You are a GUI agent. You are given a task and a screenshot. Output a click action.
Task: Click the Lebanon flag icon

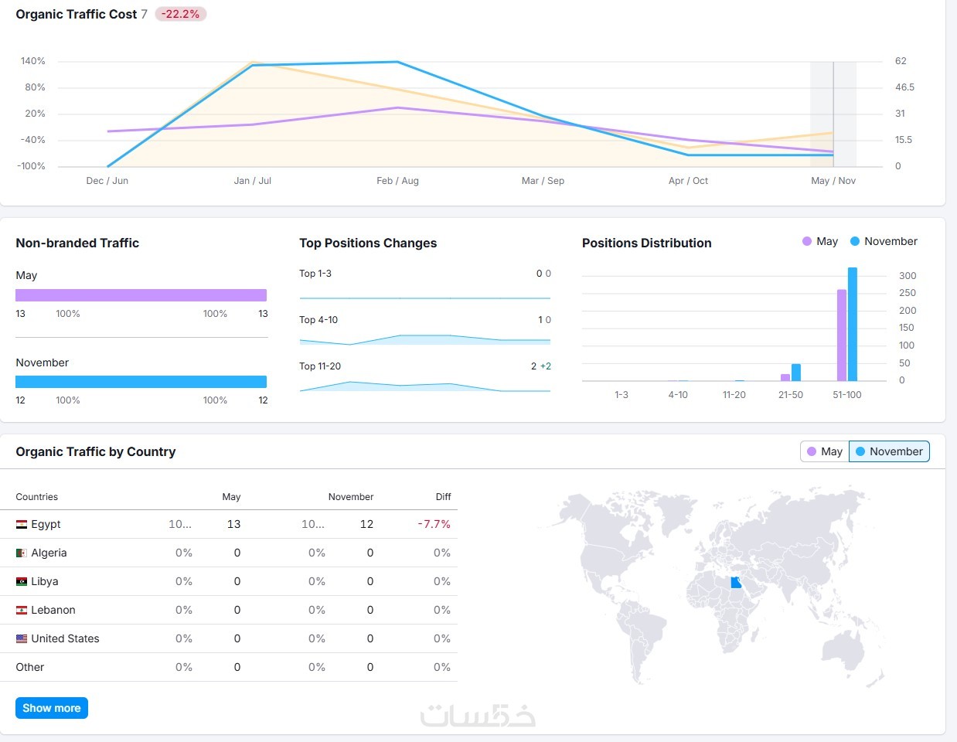[x=22, y=610]
